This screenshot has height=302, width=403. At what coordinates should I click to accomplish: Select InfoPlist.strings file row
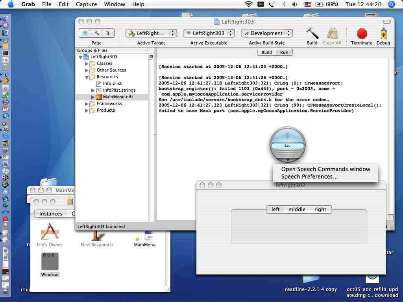click(112, 90)
